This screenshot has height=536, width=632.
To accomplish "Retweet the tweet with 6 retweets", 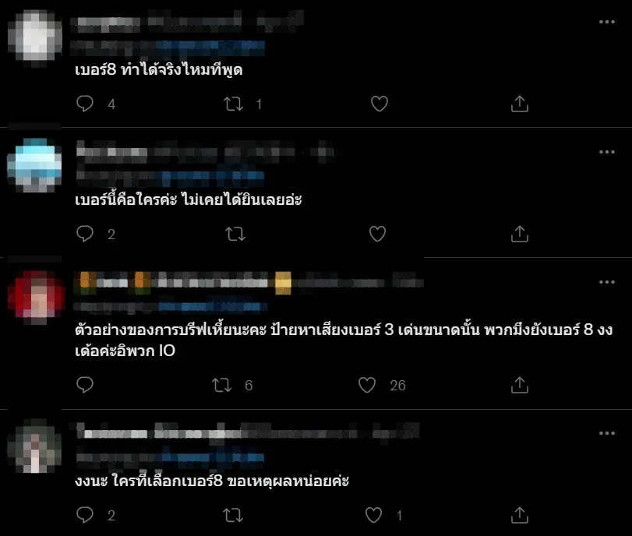I will tap(221, 385).
